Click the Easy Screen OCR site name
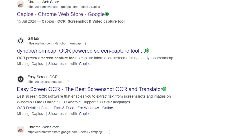244x136 pixels. 42,77
